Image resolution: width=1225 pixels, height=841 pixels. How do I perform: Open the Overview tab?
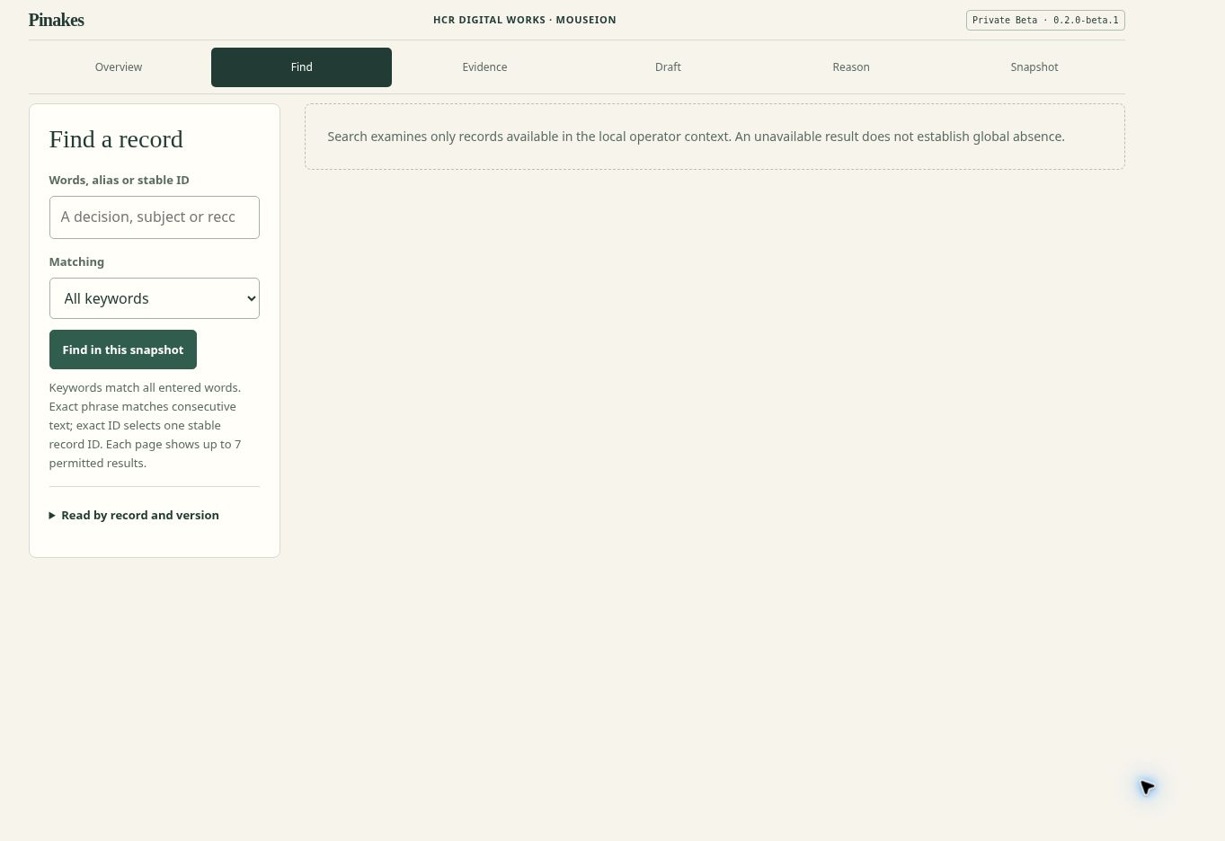119,67
